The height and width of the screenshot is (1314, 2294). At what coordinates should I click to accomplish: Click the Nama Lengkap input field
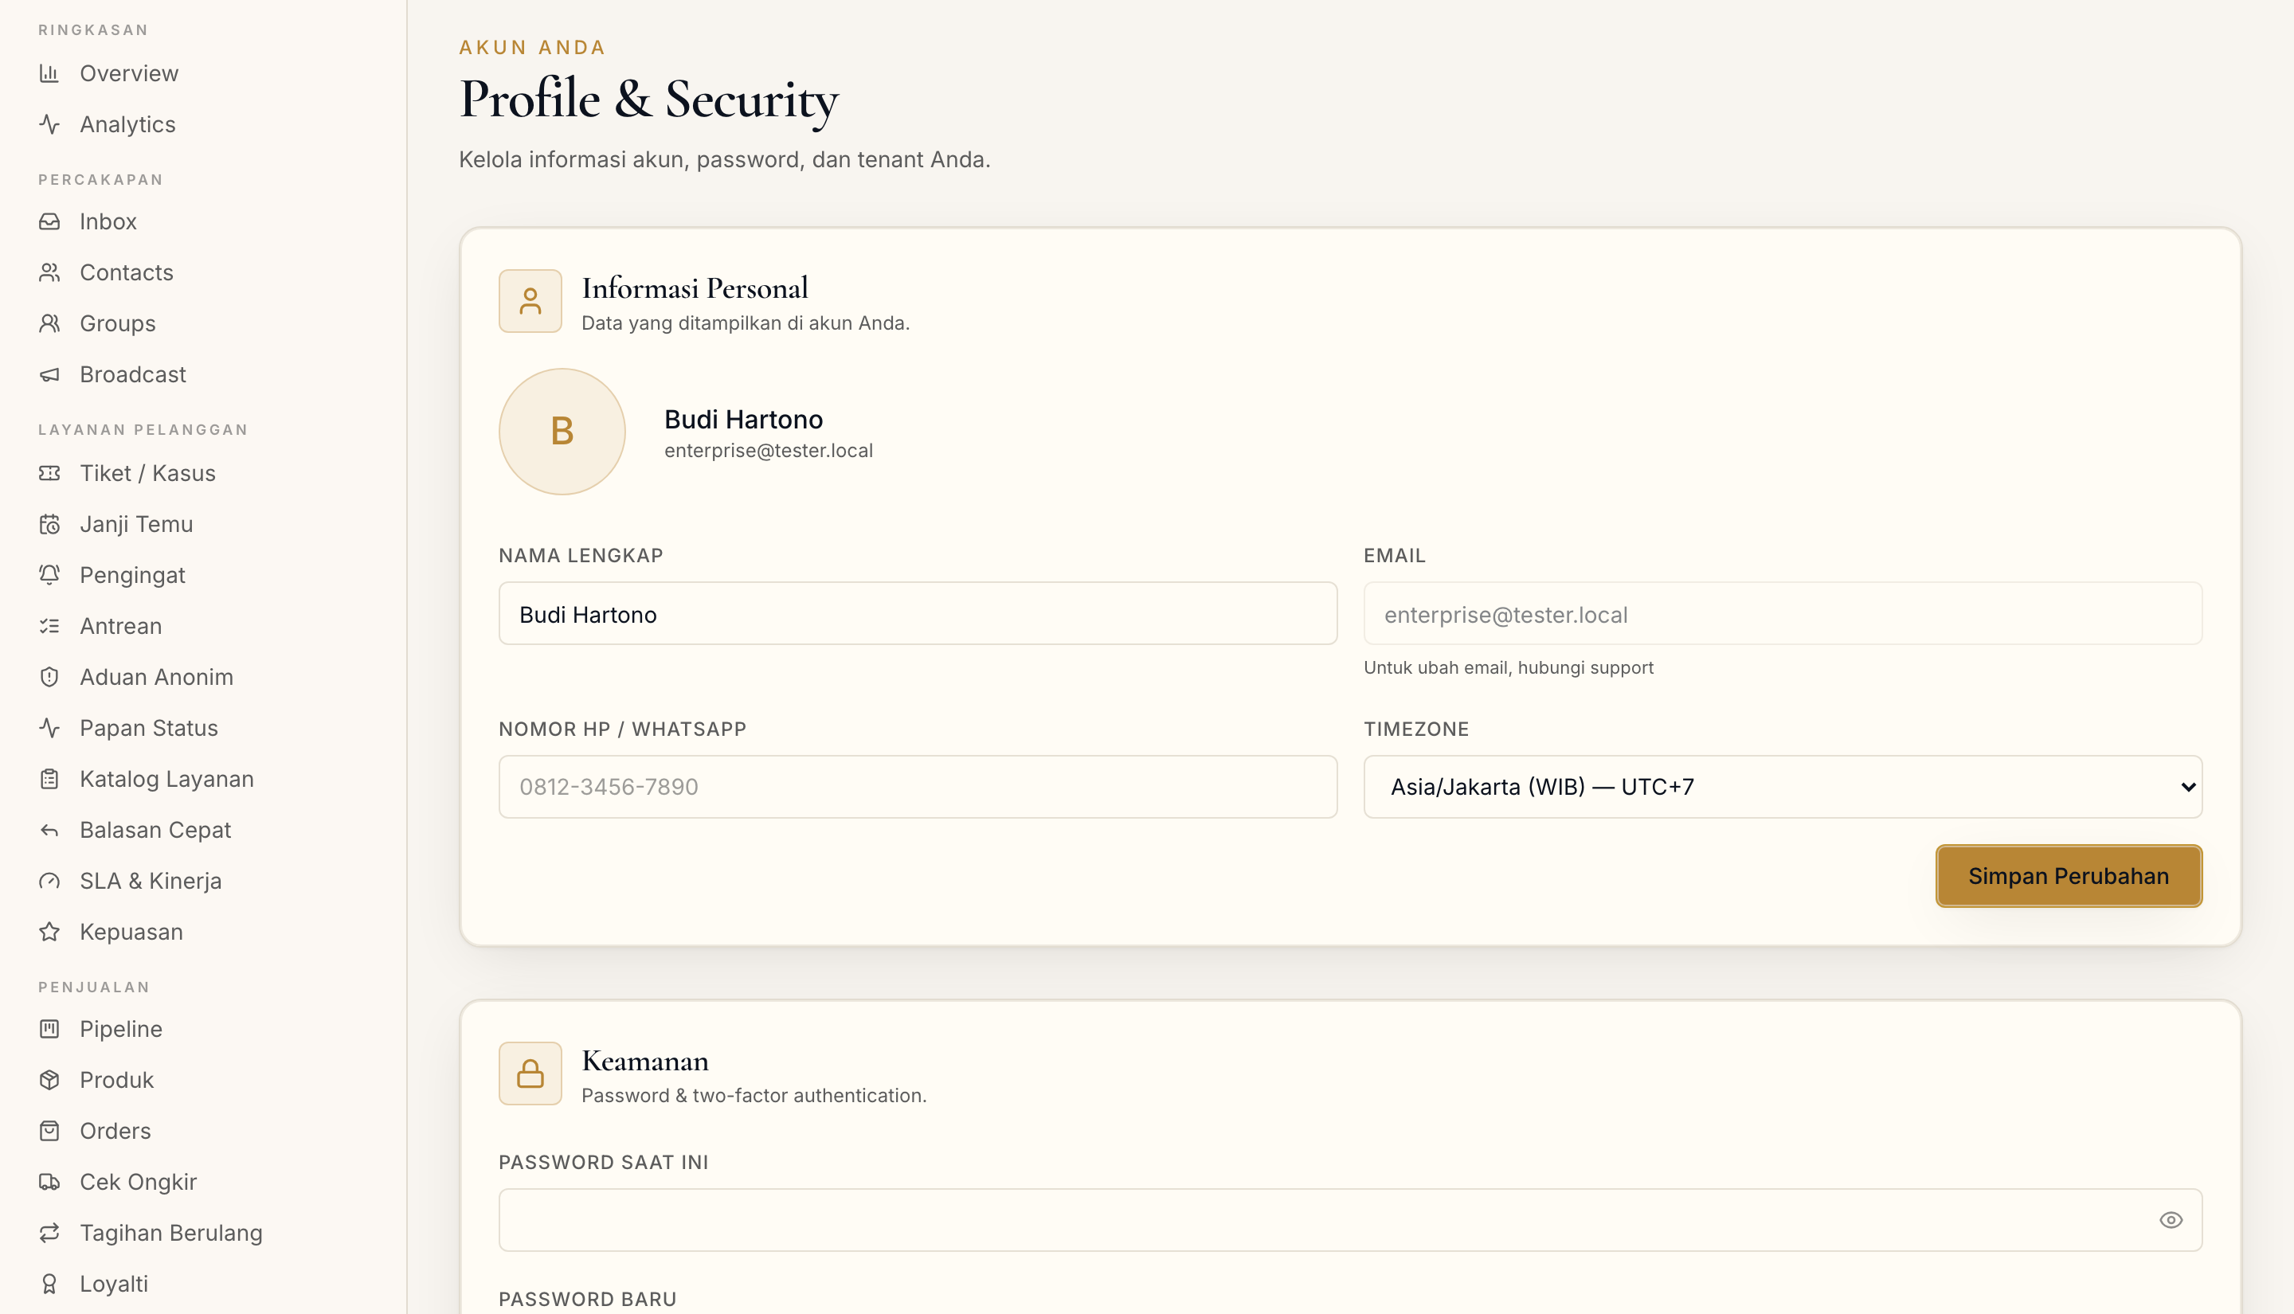point(918,614)
